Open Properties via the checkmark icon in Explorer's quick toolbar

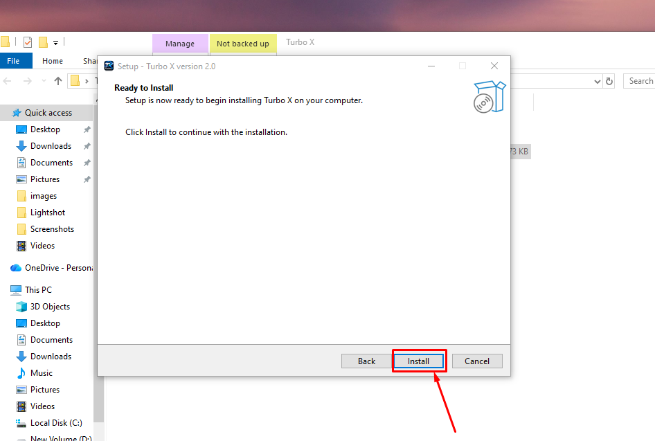tap(28, 42)
